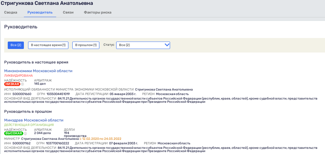Open the Связи tab

(x=68, y=13)
